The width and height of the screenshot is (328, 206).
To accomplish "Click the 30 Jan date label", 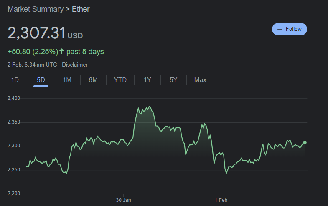I will point(123,200).
